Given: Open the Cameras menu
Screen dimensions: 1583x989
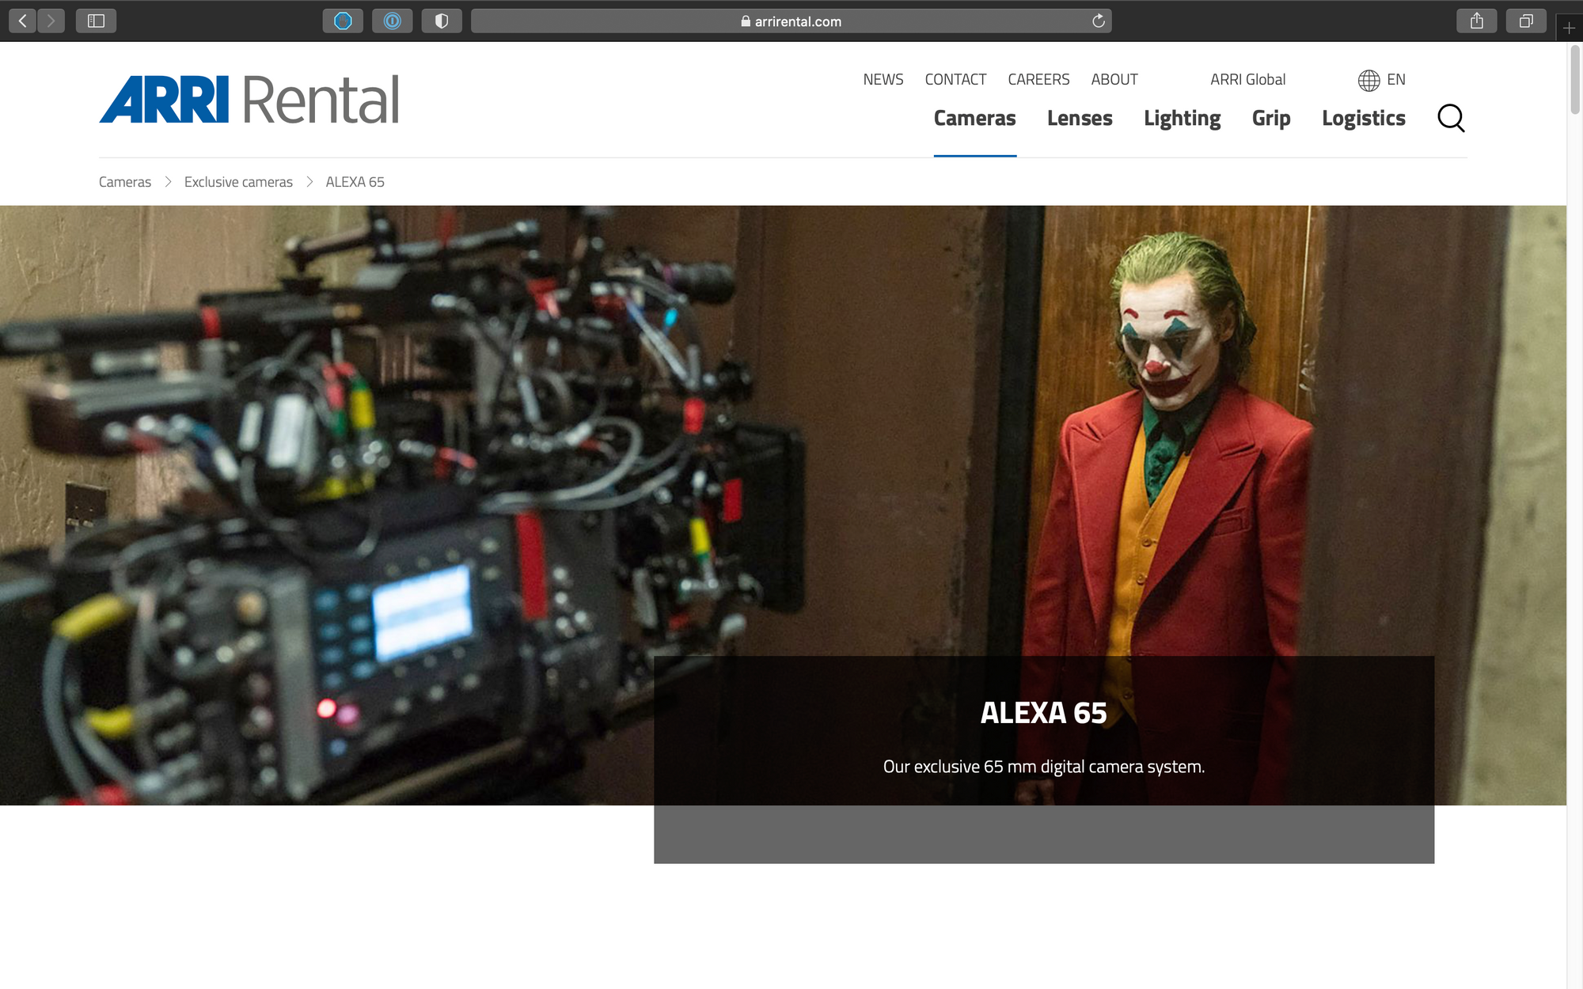Looking at the screenshot, I should (974, 118).
